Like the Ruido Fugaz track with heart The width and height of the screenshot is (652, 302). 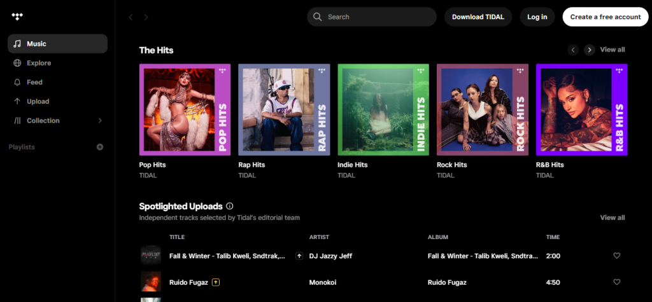tap(616, 282)
